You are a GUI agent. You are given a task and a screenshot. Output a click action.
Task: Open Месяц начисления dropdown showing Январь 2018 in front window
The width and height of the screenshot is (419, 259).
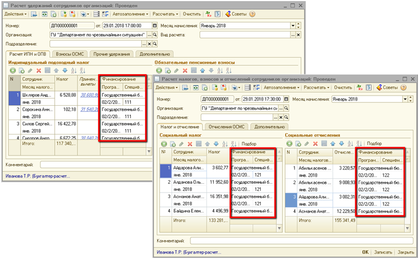tap(405, 99)
